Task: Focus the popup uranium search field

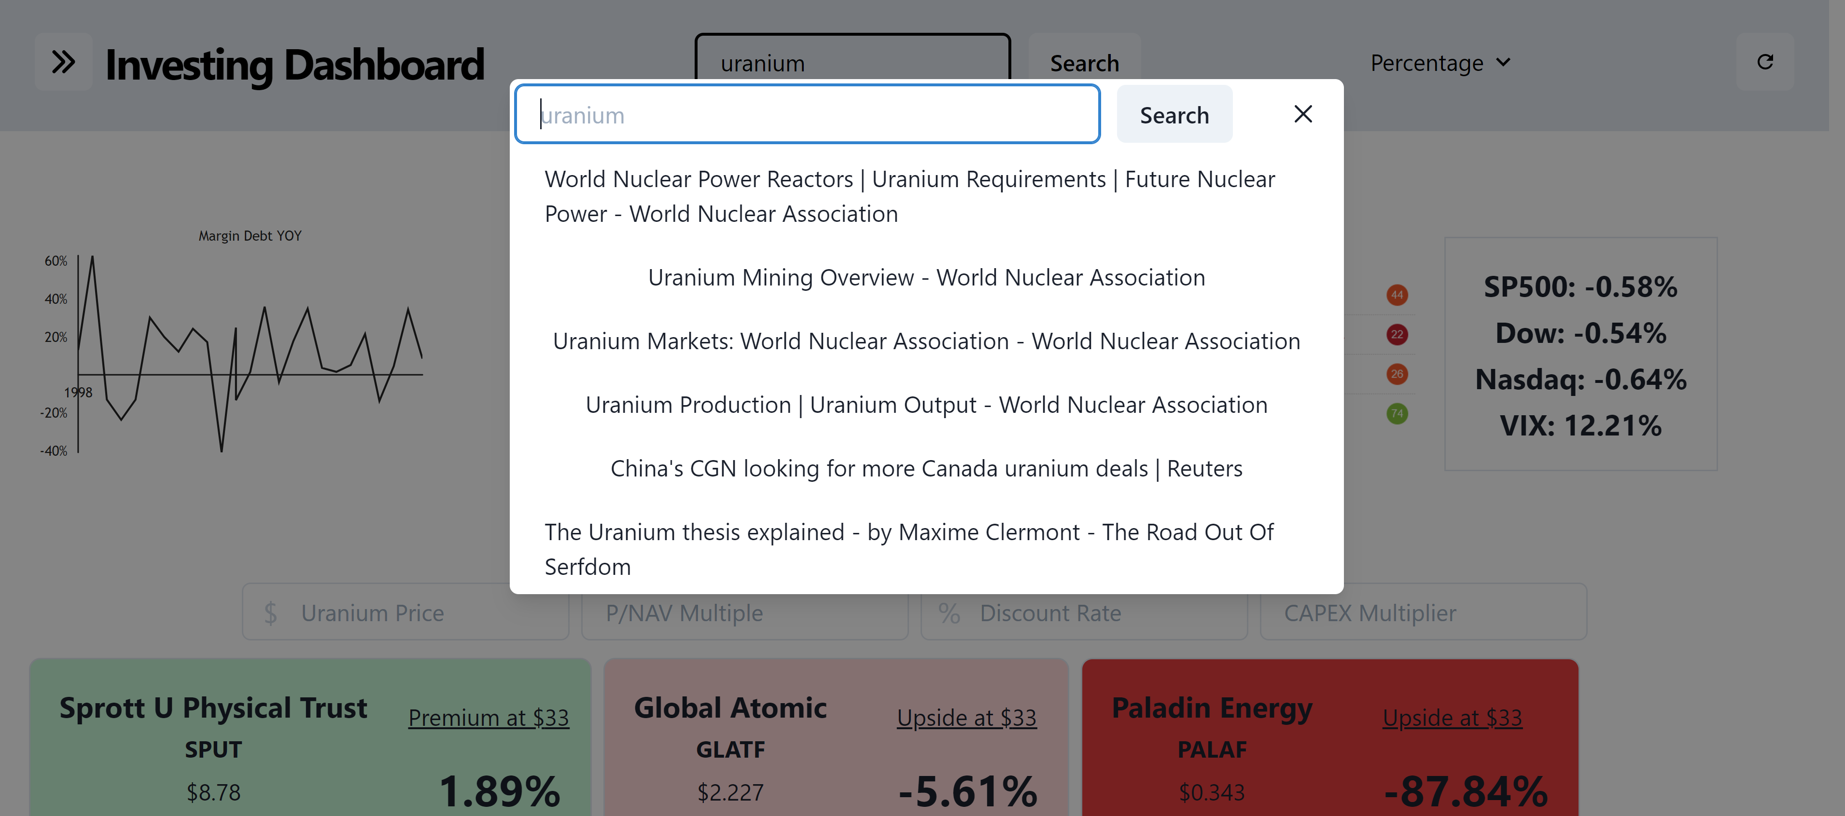Action: [807, 114]
